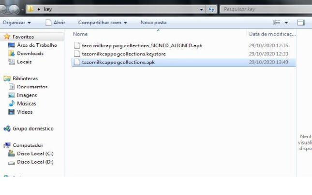This screenshot has width=312, height=195.
Task: Select tazomilkcappogcollections.apk file
Action: click(x=119, y=62)
